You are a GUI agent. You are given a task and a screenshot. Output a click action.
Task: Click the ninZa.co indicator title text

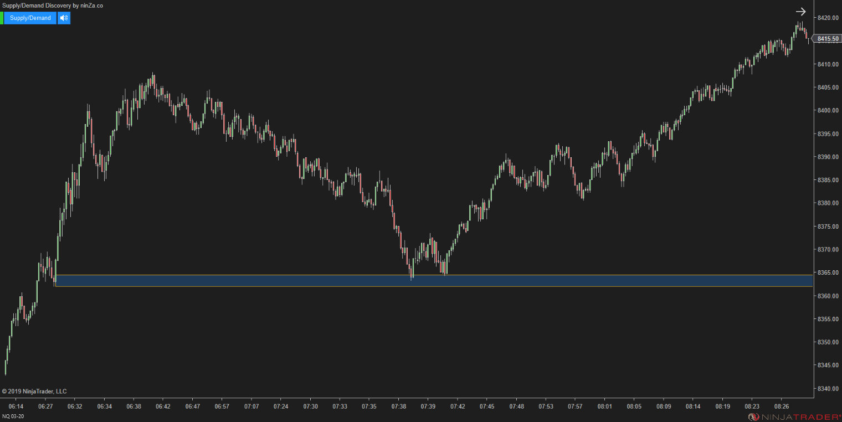tap(52, 5)
